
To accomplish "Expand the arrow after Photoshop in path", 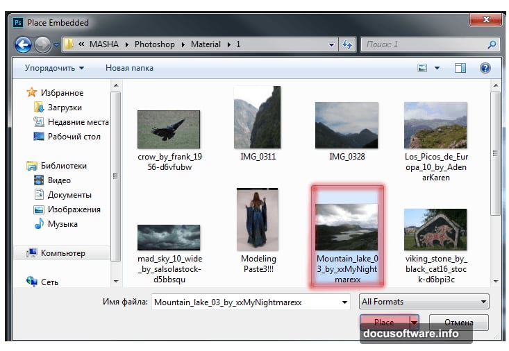I will (x=183, y=44).
